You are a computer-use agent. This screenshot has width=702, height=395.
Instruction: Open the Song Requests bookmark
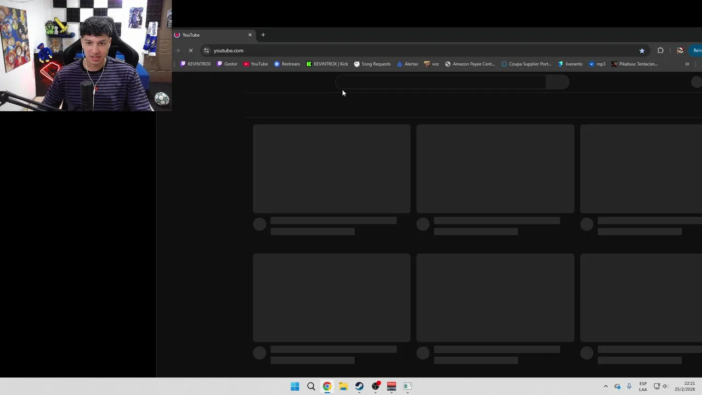[372, 64]
